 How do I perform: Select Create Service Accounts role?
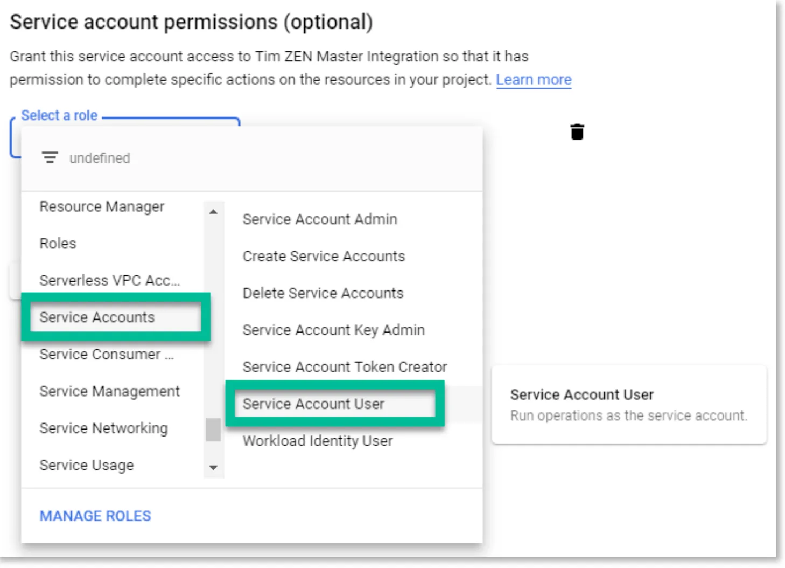coord(324,256)
